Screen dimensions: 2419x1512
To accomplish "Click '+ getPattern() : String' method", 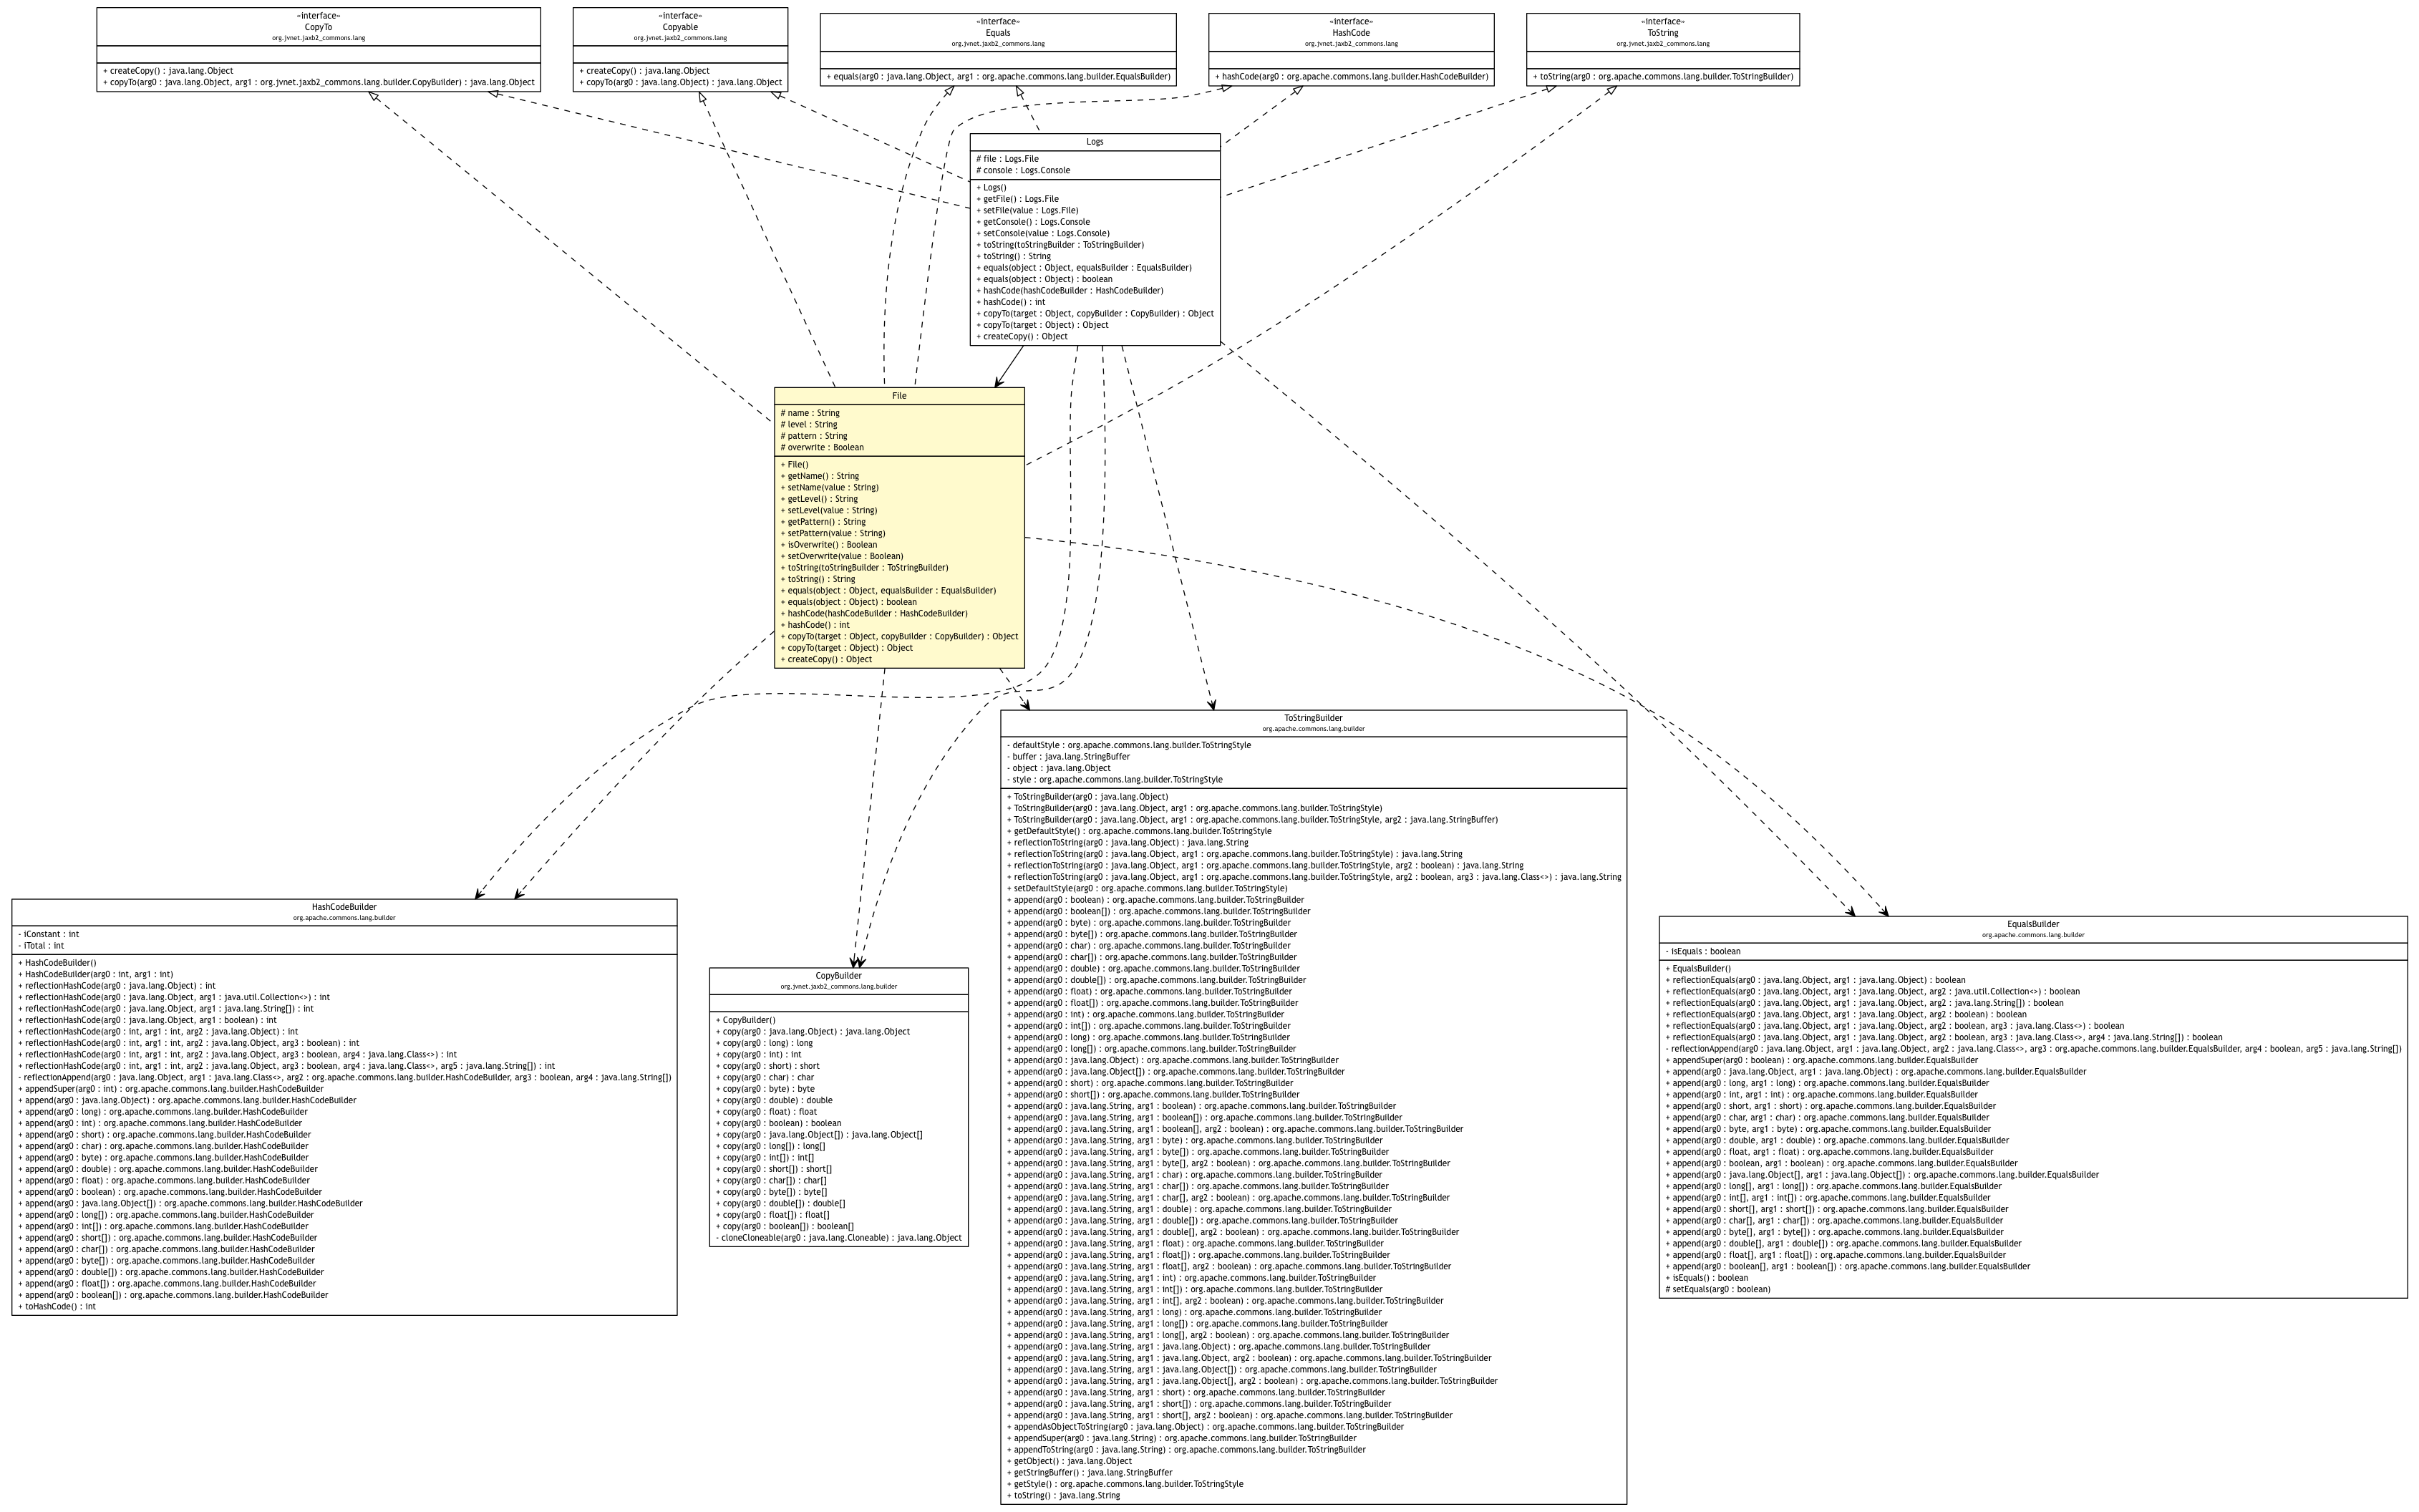I will pos(823,522).
